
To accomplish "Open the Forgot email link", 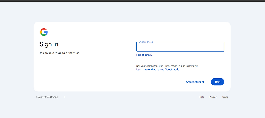I will click(144, 55).
